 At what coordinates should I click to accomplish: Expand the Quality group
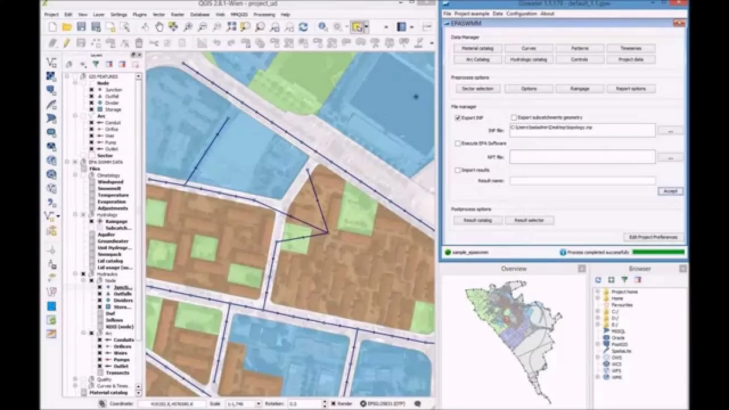(75, 379)
